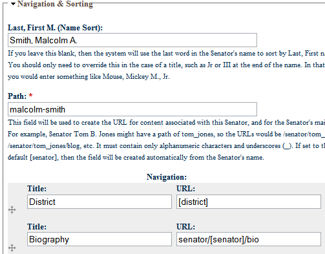Click the Path field label
The image size is (325, 254).
(x=17, y=96)
